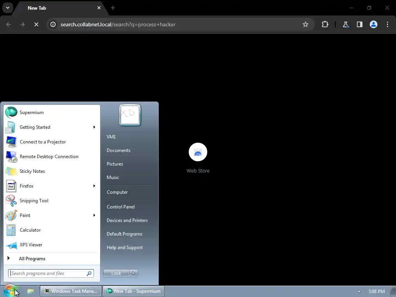Click the Search programs and files box
Screen dimensions: 396x297
click(x=51, y=273)
